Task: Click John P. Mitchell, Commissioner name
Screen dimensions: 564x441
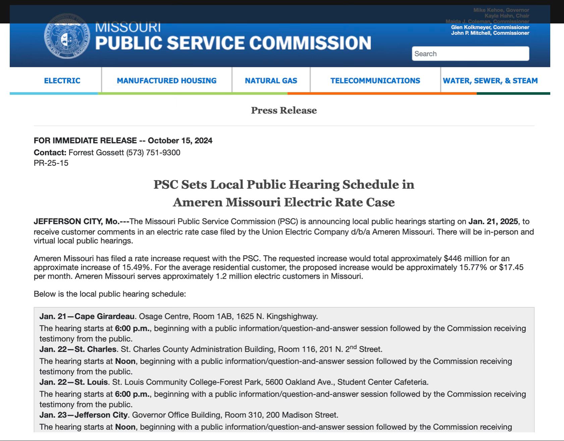Action: pyautogui.click(x=490, y=33)
